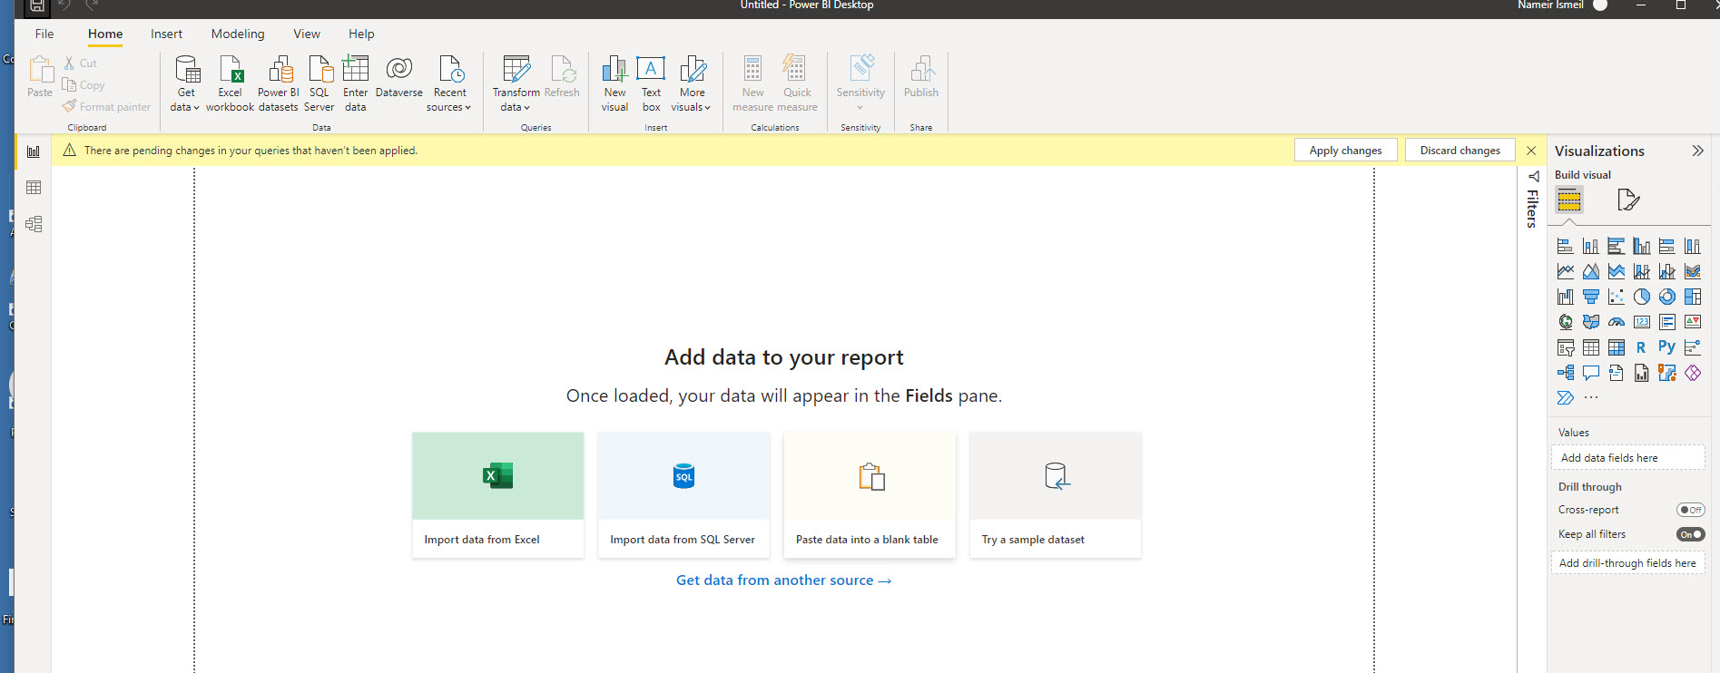The height and width of the screenshot is (673, 1720).
Task: Select the pie chart visualization
Action: click(x=1642, y=297)
